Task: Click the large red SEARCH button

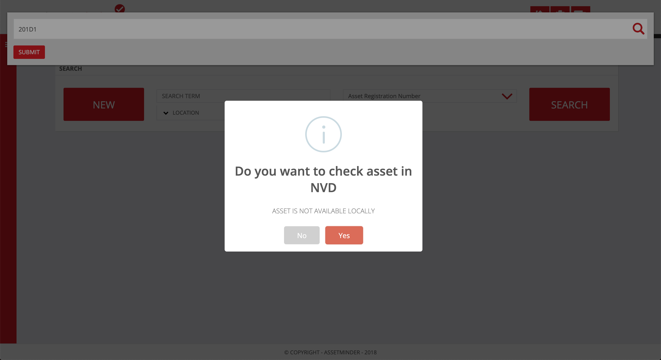Action: click(x=570, y=104)
